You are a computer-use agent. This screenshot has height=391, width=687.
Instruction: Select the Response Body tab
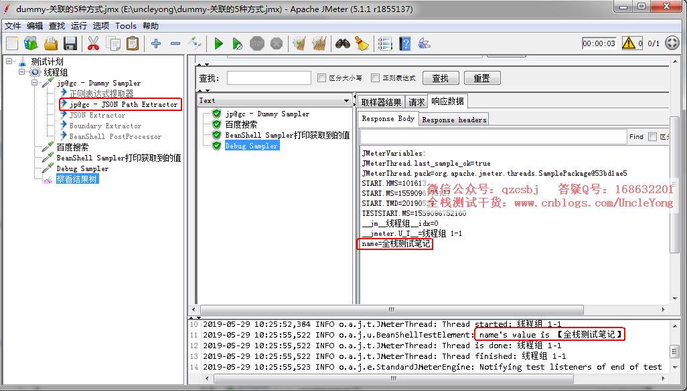coord(388,118)
